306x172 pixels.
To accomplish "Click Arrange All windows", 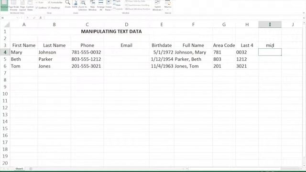I will (101, 5).
